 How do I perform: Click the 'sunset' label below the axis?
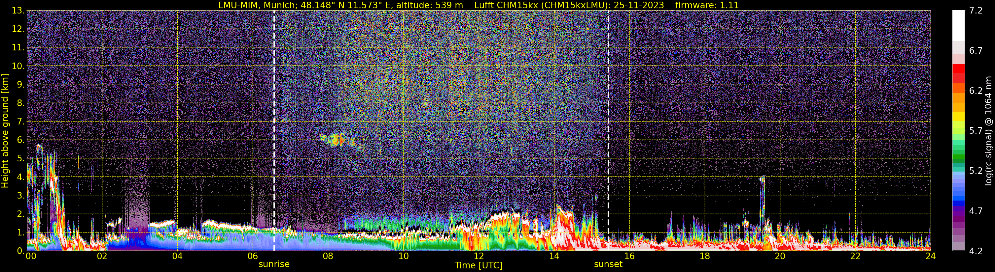[608, 264]
